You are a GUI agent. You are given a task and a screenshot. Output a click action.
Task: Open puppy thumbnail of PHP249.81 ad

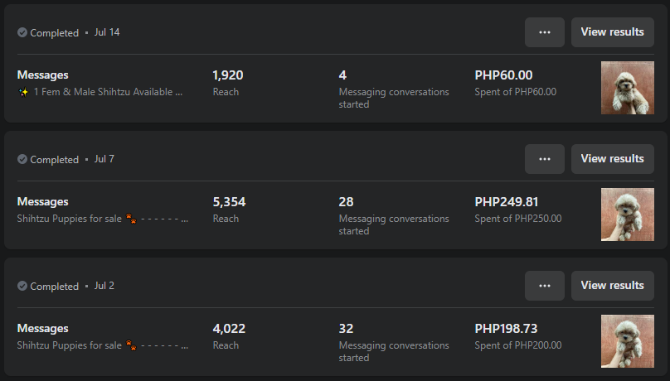click(x=621, y=215)
